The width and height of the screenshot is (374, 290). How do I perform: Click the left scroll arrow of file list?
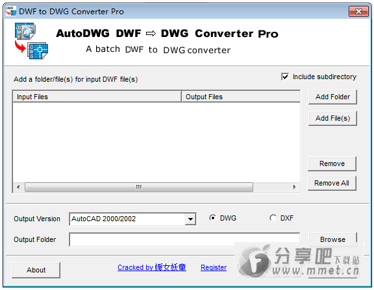coord(18,187)
